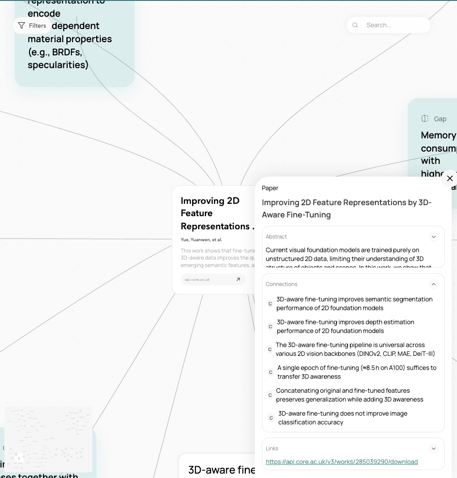Select the concatenating features connection item
The image size is (457, 478).
[349, 395]
